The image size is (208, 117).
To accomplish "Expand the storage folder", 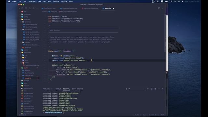I will coord(26,81).
